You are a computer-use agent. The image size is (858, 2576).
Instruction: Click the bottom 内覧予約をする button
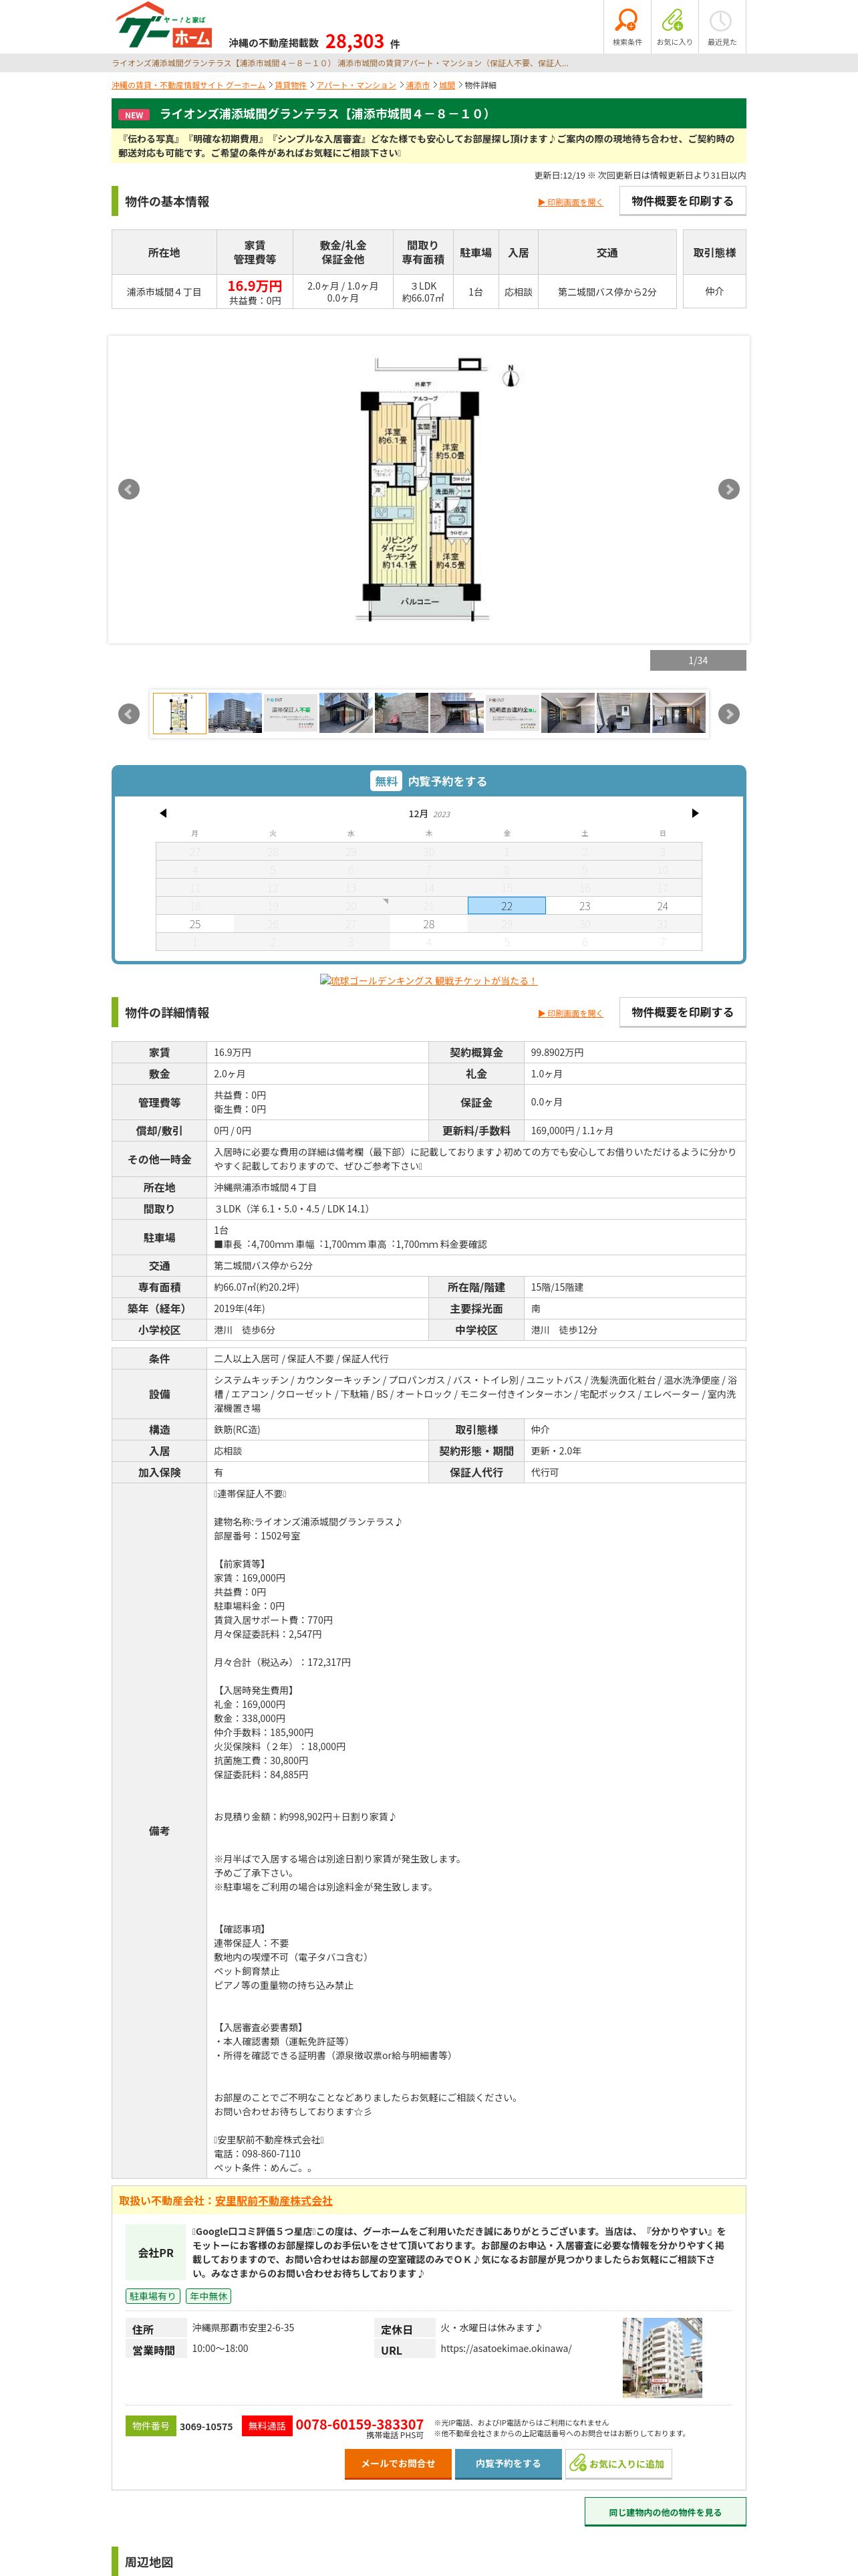coord(507,2463)
